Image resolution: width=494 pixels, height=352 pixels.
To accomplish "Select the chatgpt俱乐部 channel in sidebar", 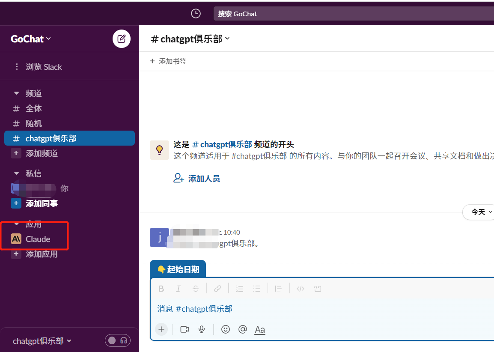I will (70, 138).
